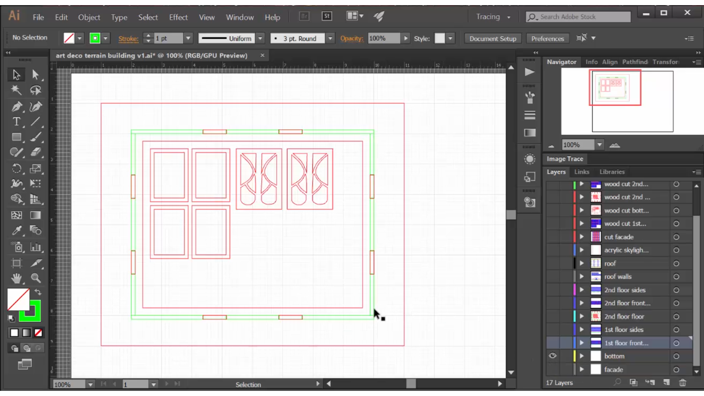Select the Rotate tool in toolbar
704x396 pixels.
pos(16,168)
